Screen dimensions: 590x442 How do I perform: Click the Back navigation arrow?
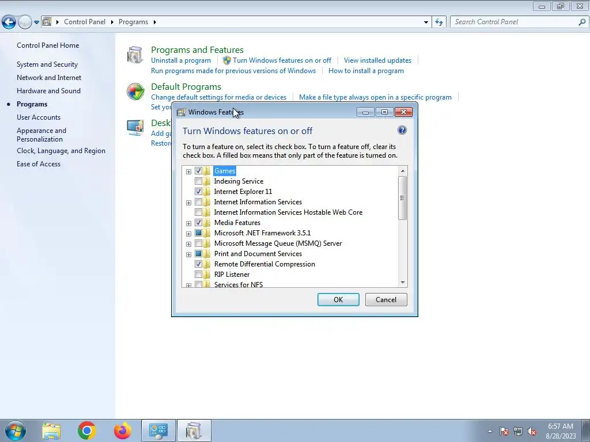click(x=9, y=22)
